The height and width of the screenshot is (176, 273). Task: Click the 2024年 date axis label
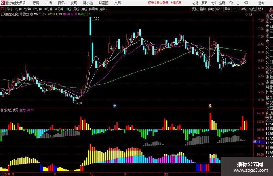pos(5,174)
